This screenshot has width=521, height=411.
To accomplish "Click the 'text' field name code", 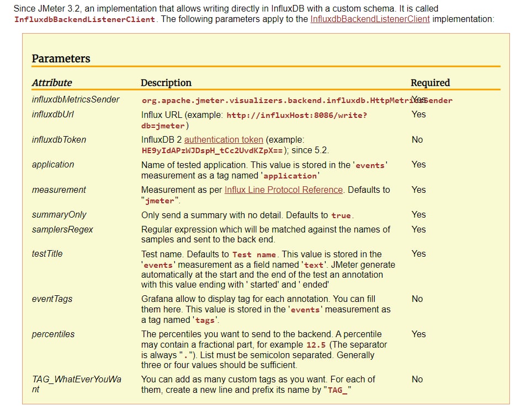I will (313, 265).
